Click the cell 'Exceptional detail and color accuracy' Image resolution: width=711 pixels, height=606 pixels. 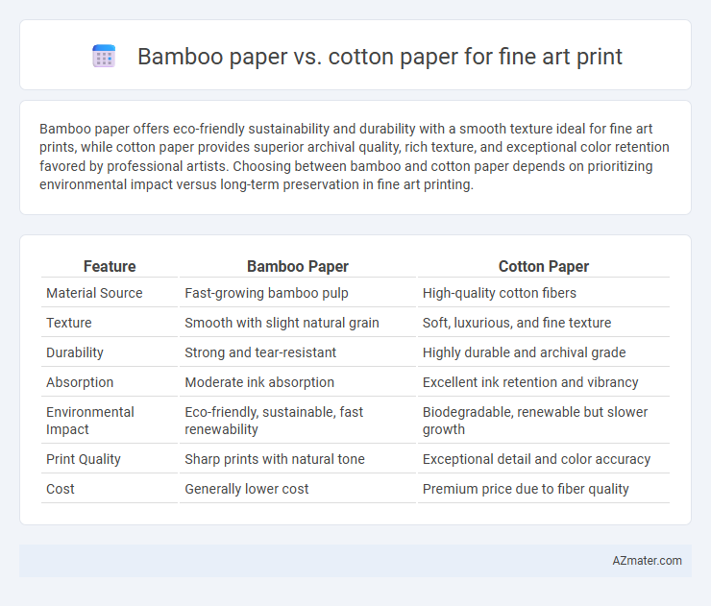(x=536, y=459)
